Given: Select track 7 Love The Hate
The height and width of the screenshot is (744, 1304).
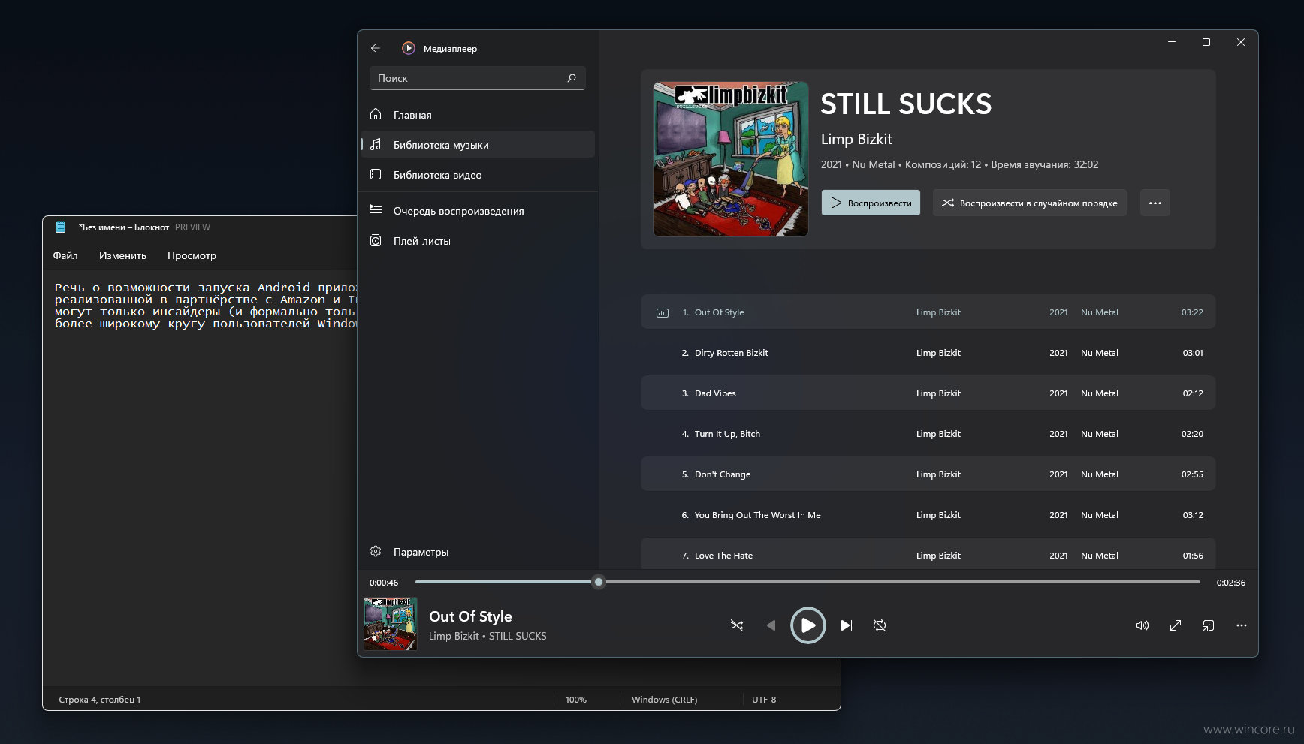Looking at the screenshot, I should tap(928, 554).
